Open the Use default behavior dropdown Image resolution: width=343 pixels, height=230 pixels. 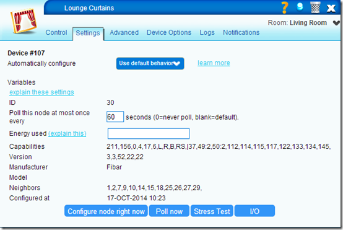coord(150,63)
